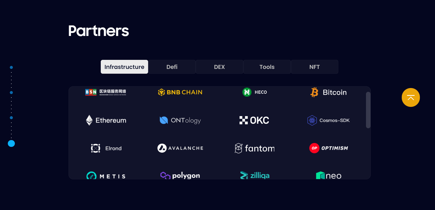Click the BSN blockchain service network logo
This screenshot has width=435, height=210.
point(106,92)
